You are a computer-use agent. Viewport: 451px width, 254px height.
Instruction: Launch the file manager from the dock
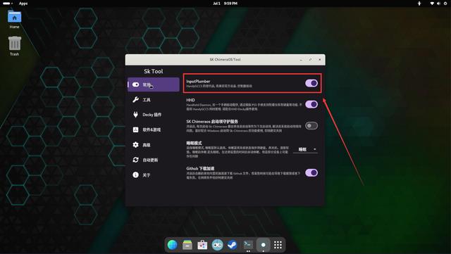click(x=187, y=245)
